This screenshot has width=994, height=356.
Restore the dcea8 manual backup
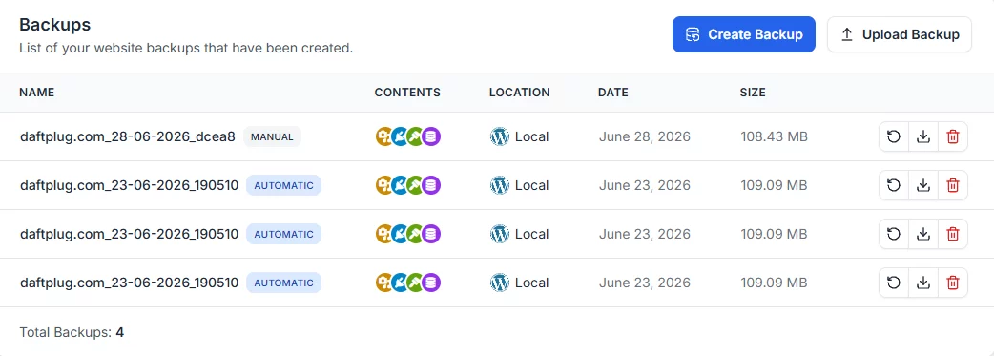894,136
